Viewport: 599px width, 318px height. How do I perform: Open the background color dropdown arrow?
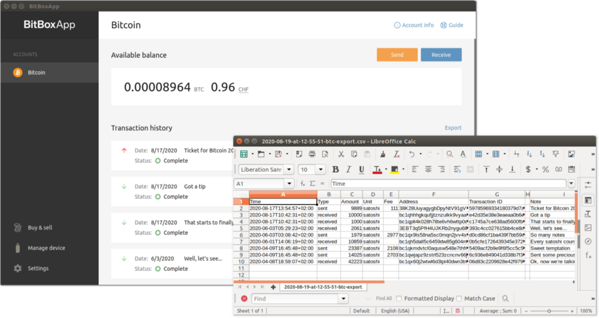pos(403,169)
